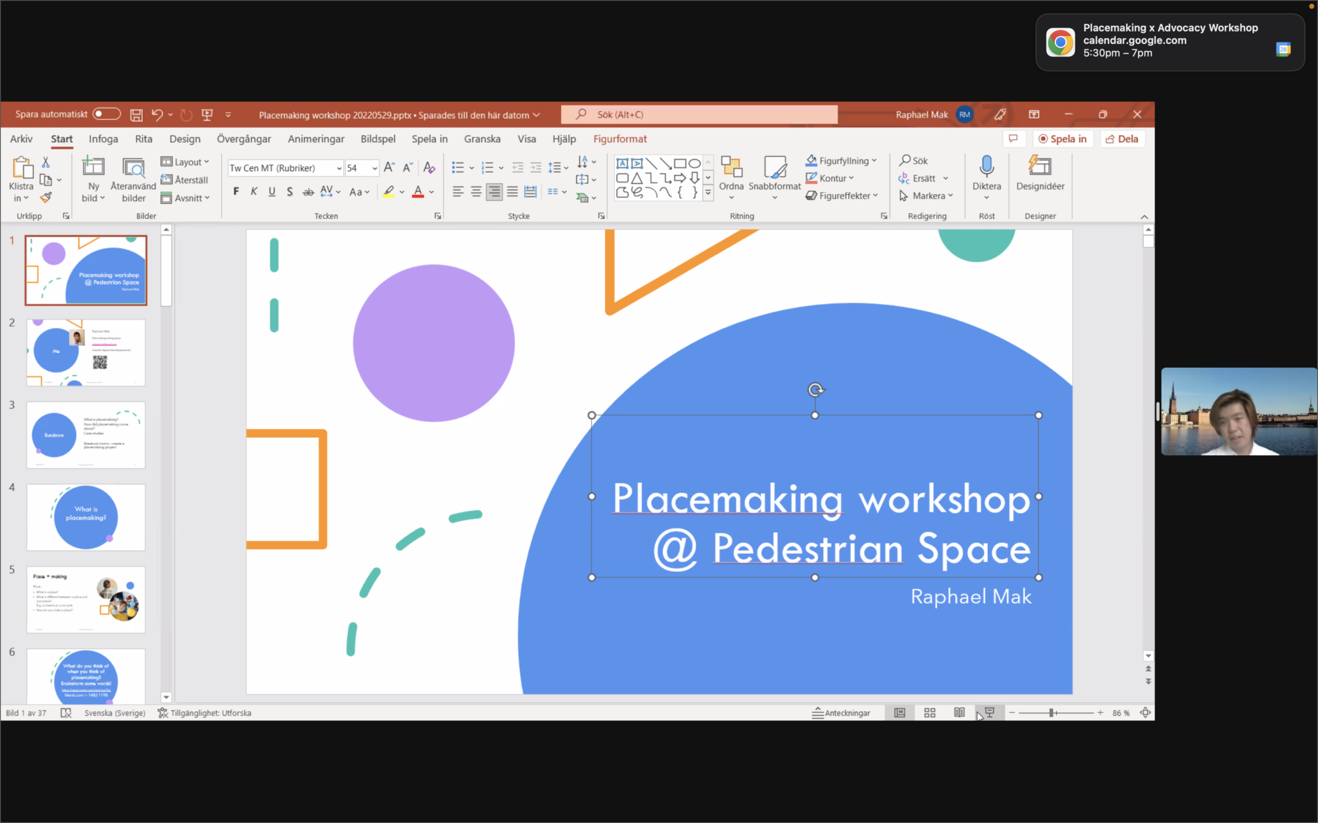The height and width of the screenshot is (823, 1318).
Task: Switch to the Infoga ribbon tab
Action: [104, 139]
